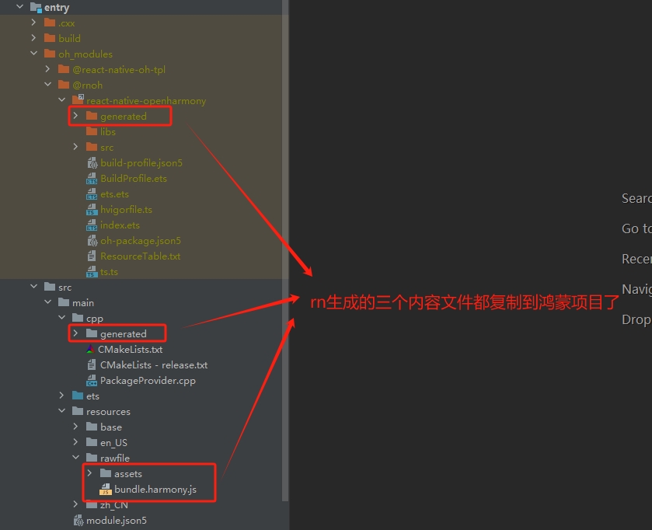Click the react-native-openharmony folder icon
The width and height of the screenshot is (652, 530).
pyautogui.click(x=78, y=100)
